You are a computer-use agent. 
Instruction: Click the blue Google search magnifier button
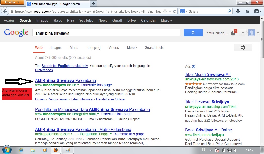(x=193, y=33)
